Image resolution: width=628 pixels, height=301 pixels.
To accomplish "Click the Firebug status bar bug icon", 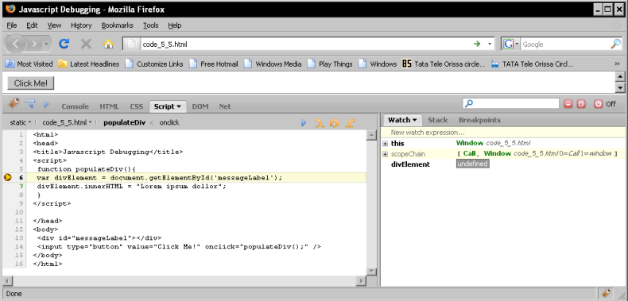I will (x=606, y=293).
